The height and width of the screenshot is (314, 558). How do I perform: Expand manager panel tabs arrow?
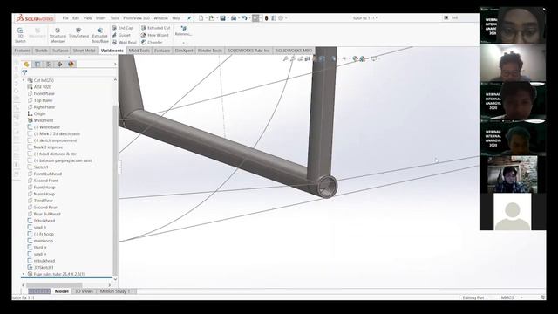tap(115, 65)
